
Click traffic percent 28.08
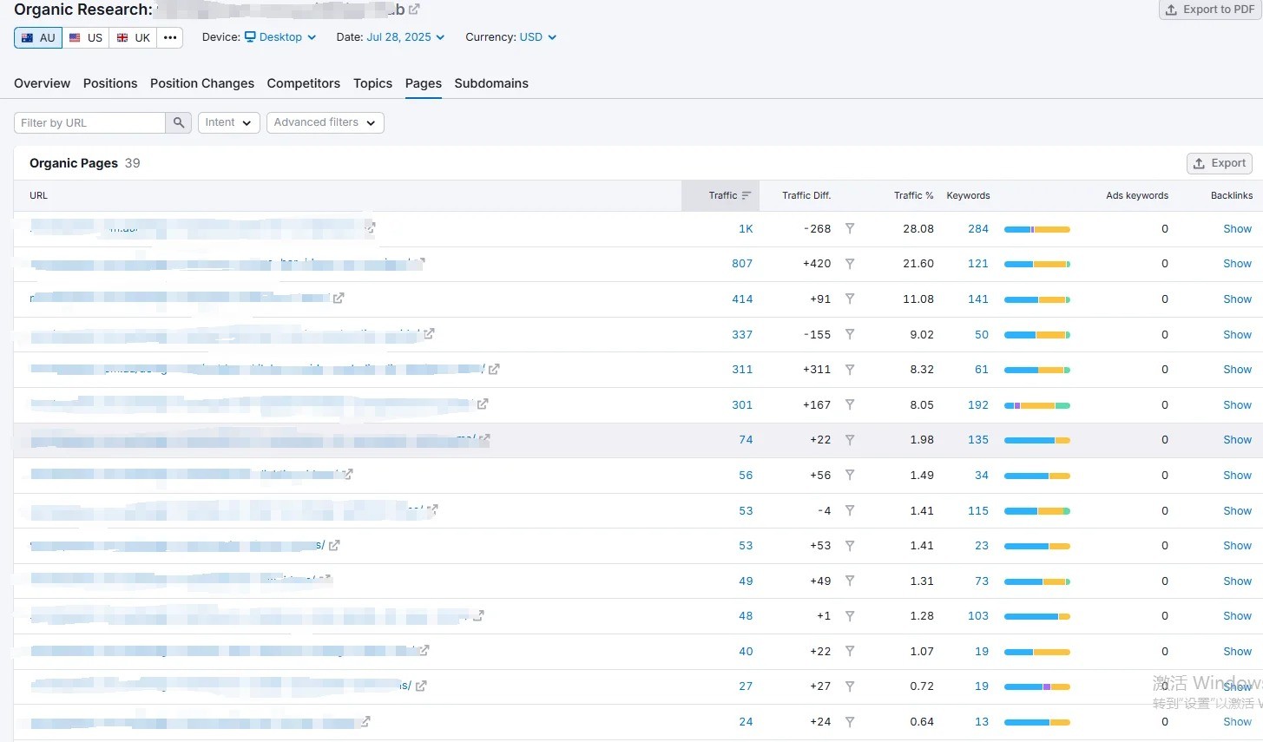pos(918,229)
